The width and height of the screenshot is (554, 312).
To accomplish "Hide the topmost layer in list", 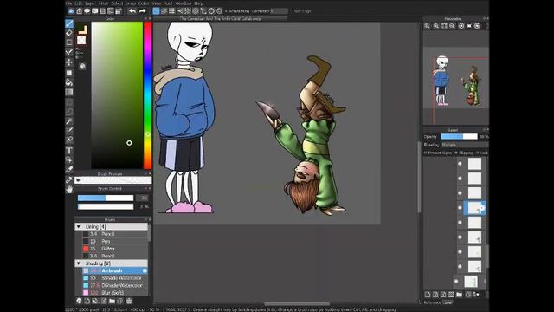I will [x=460, y=164].
